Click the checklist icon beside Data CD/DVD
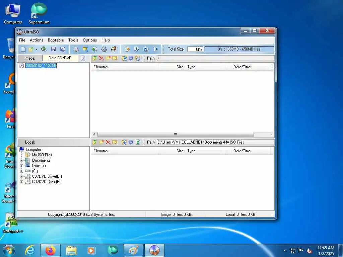Viewport: 343px width, 257px height. pos(83,58)
